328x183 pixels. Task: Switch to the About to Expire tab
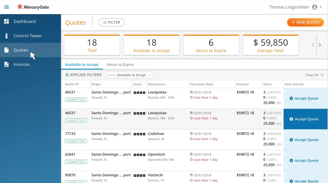coord(120,65)
